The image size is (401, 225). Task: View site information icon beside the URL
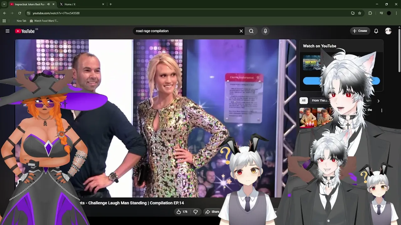tap(29, 13)
